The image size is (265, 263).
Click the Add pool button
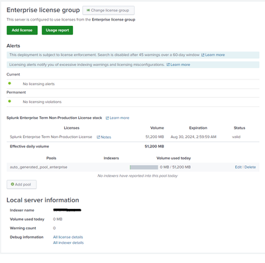21,184
